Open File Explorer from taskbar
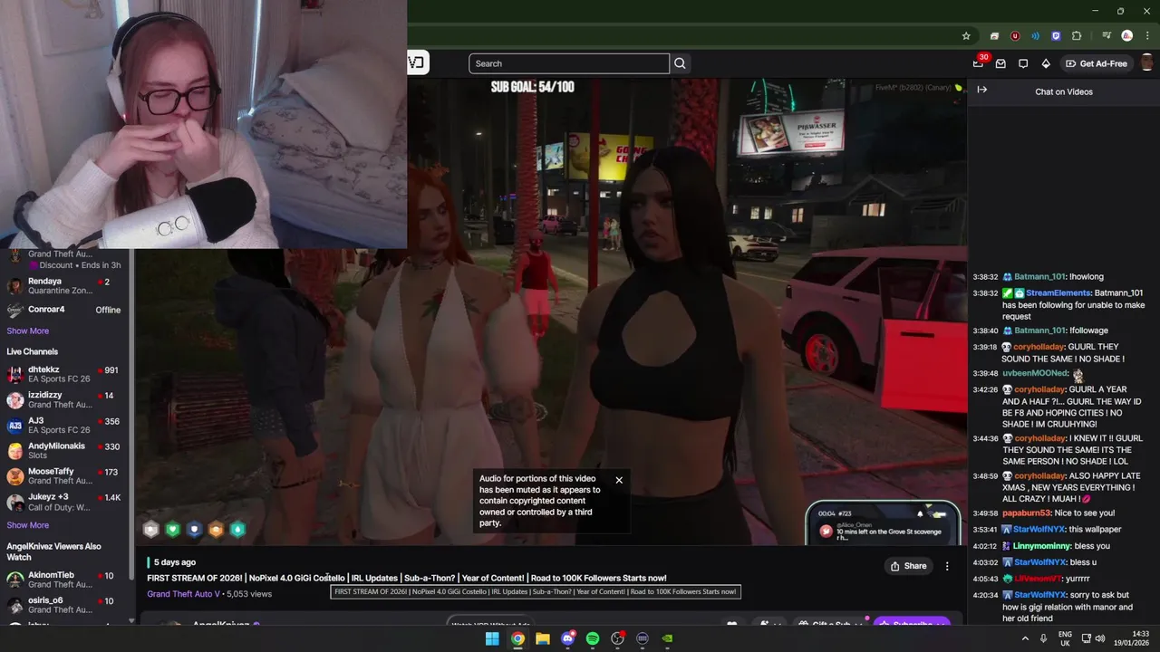This screenshot has width=1160, height=652. [542, 638]
